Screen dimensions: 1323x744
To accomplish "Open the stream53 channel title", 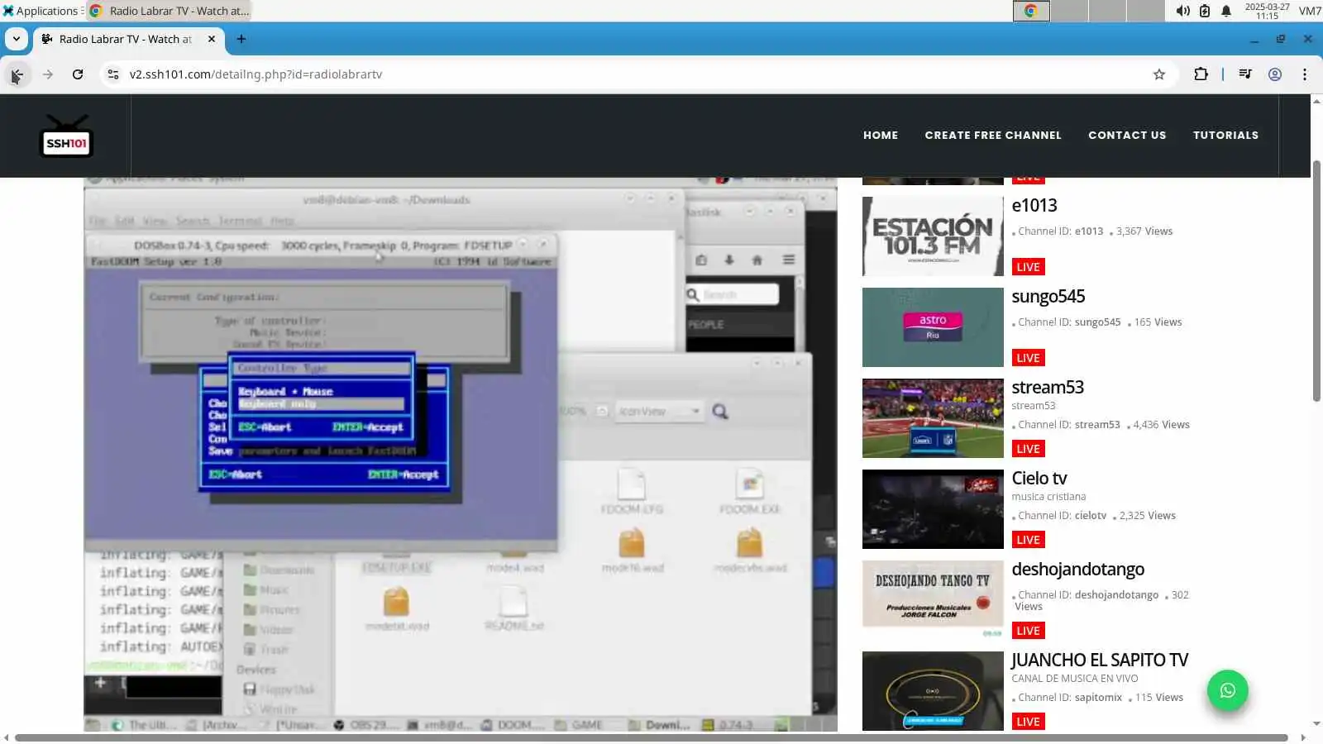I will tap(1048, 387).
